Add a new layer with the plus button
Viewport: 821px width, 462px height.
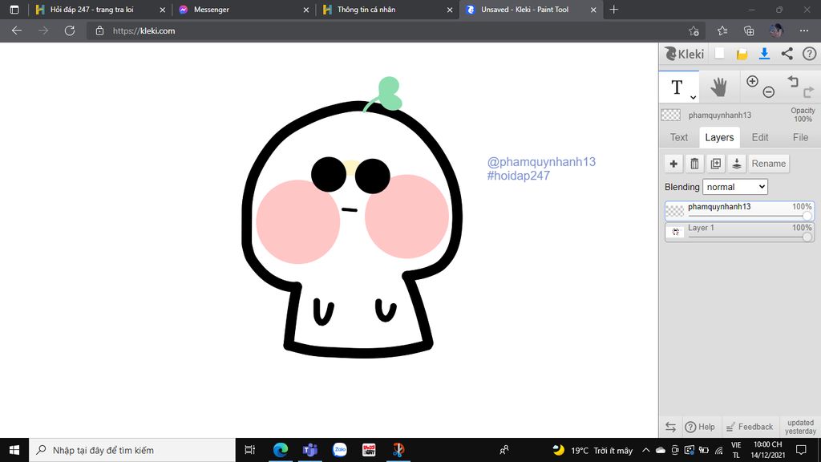coord(673,164)
